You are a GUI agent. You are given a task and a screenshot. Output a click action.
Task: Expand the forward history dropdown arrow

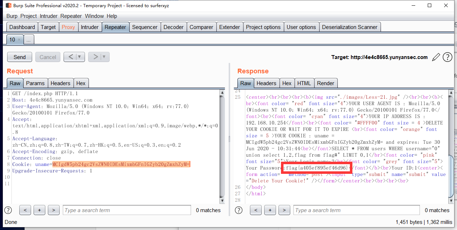(x=104, y=57)
